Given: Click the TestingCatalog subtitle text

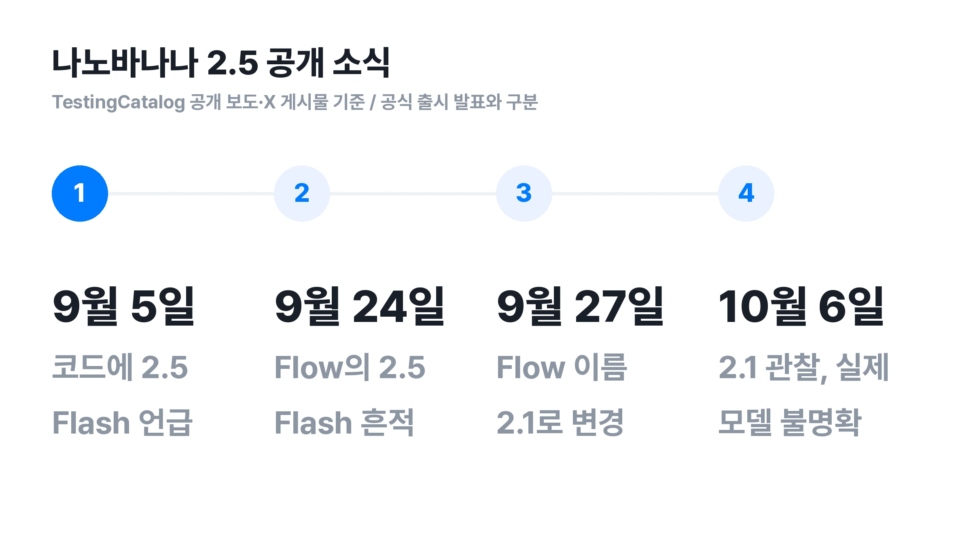Looking at the screenshot, I should point(295,102).
